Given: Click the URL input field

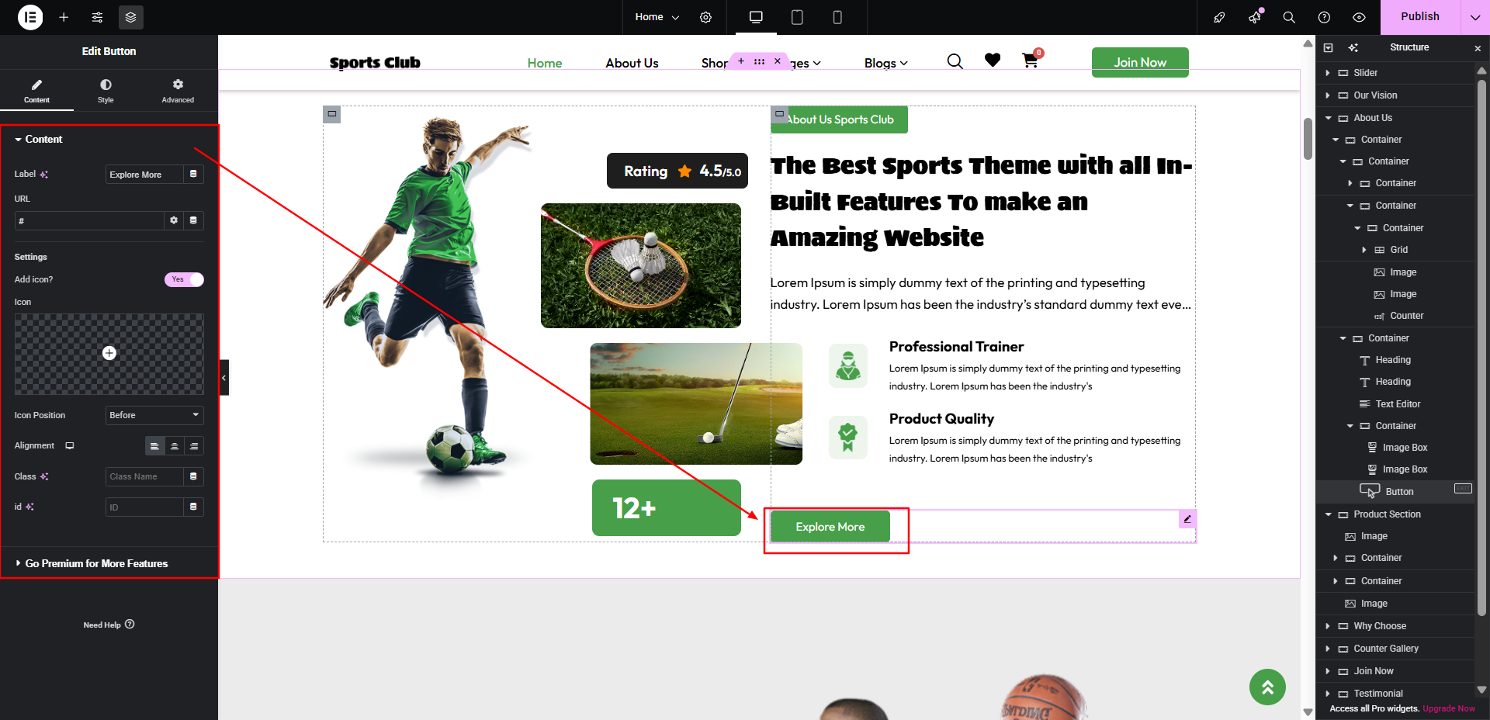Looking at the screenshot, I should pos(88,221).
